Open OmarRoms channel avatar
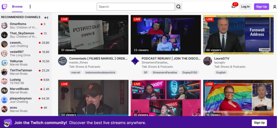This screenshot has width=277, height=128. click(x=4, y=26)
